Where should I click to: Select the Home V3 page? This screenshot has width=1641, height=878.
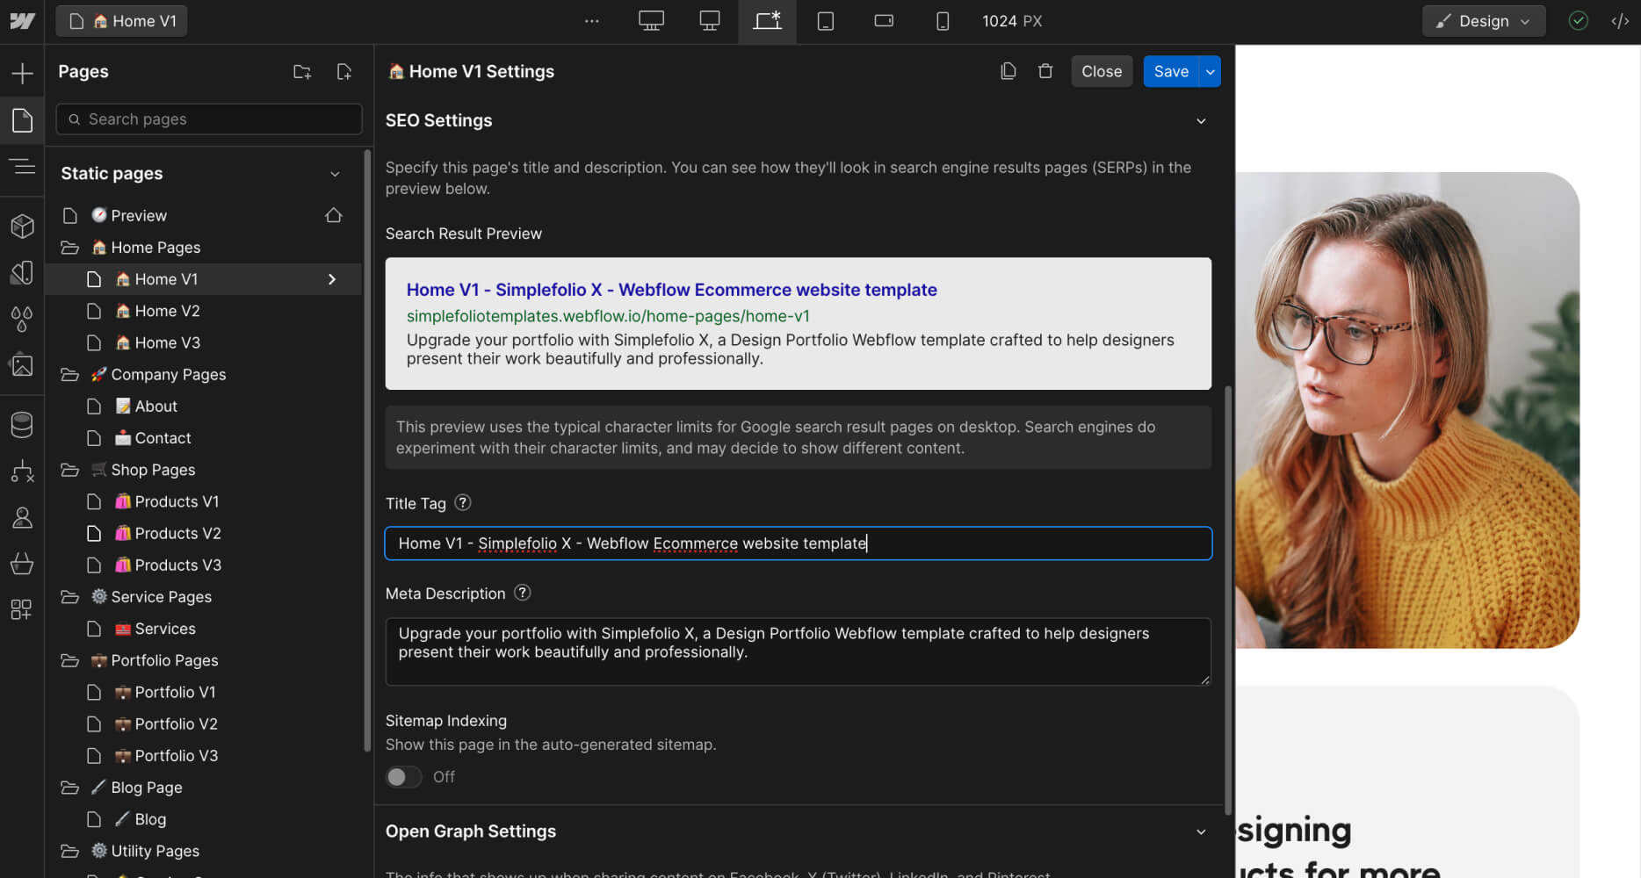coord(203,342)
